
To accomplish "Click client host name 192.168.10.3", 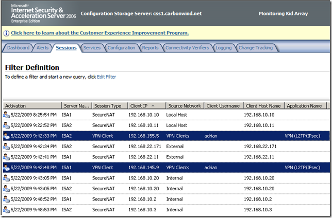I will [258, 210].
